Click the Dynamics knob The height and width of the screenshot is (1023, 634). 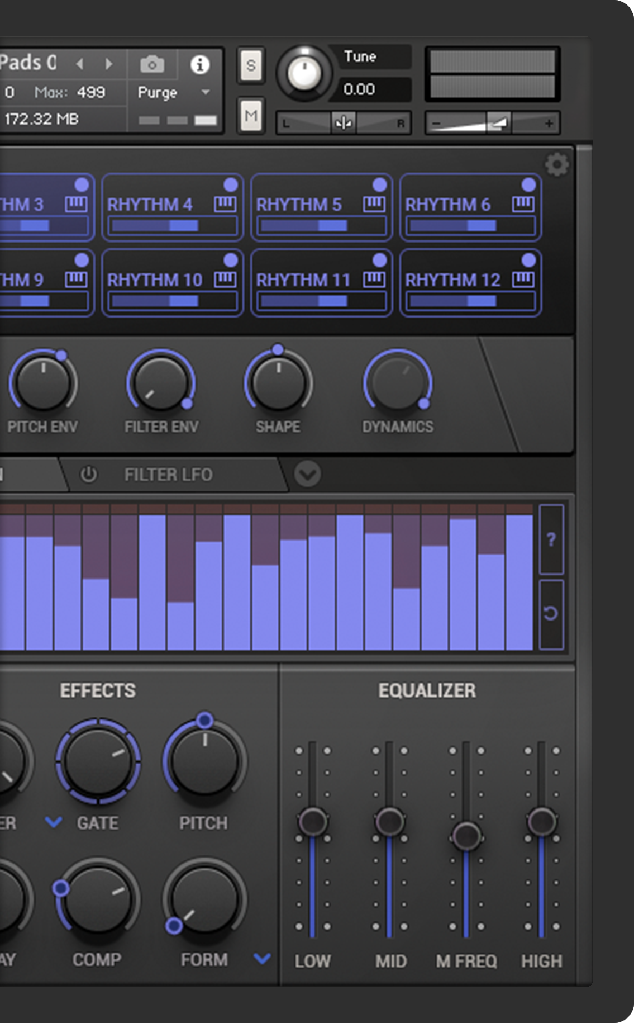pos(398,383)
